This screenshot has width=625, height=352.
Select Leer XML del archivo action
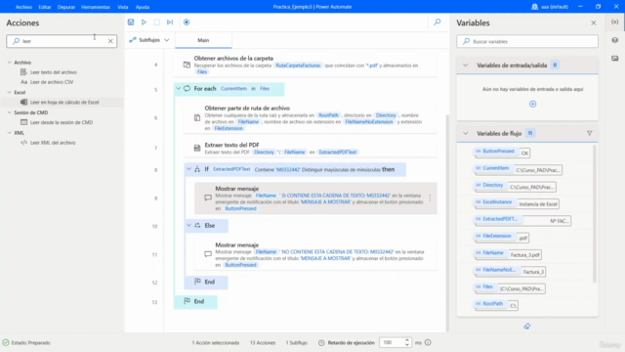(x=53, y=143)
